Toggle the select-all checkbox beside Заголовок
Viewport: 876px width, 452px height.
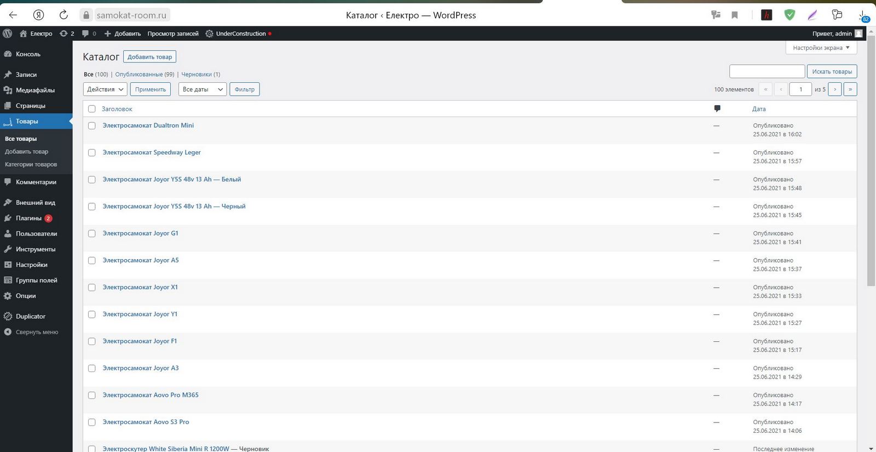[92, 109]
